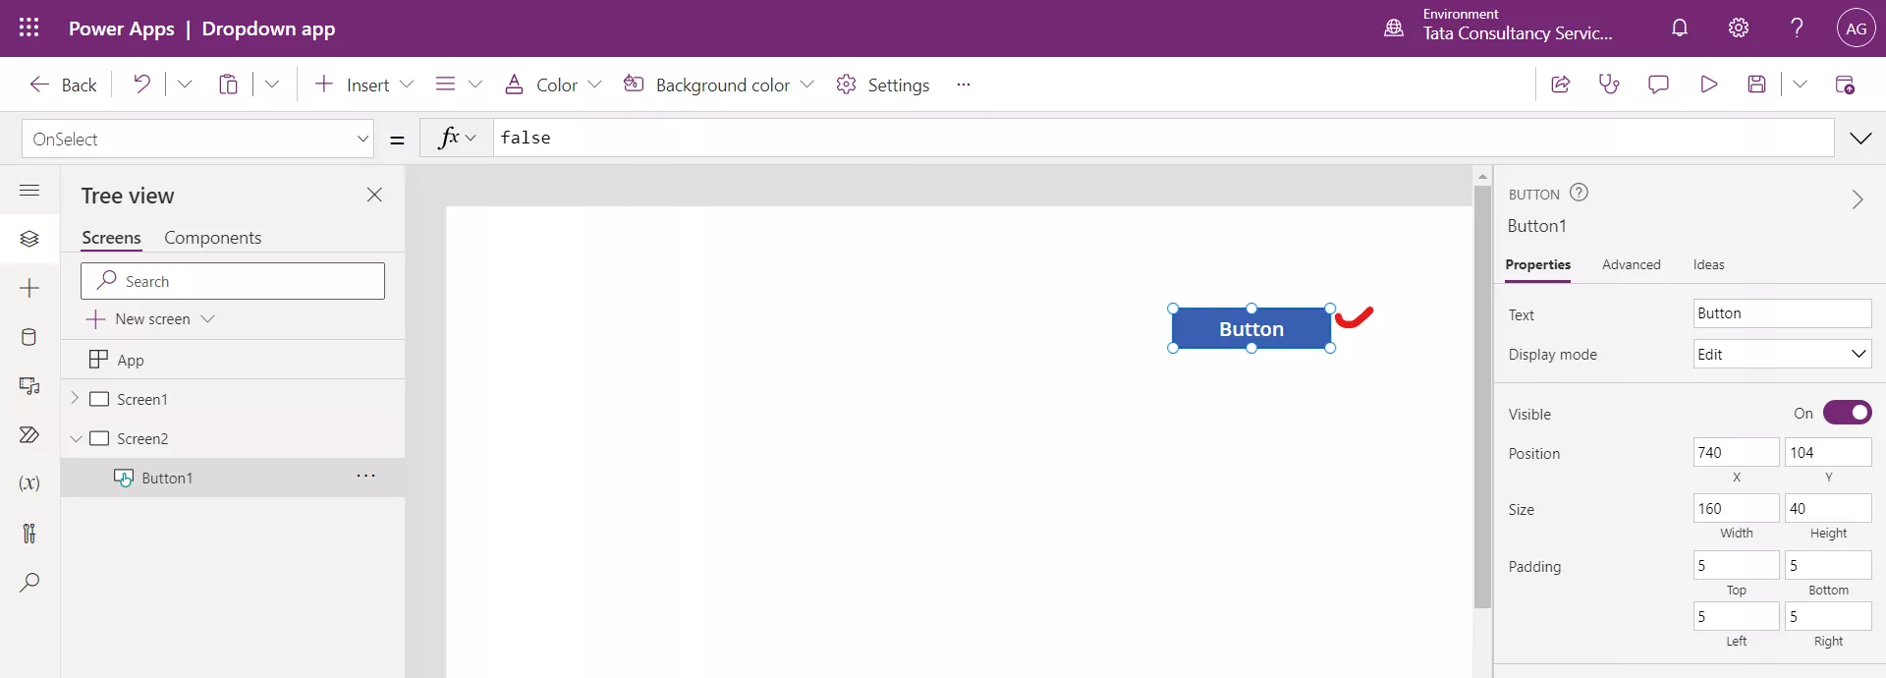This screenshot has height=678, width=1886.
Task: Switch to the Components tab
Action: [x=212, y=238]
